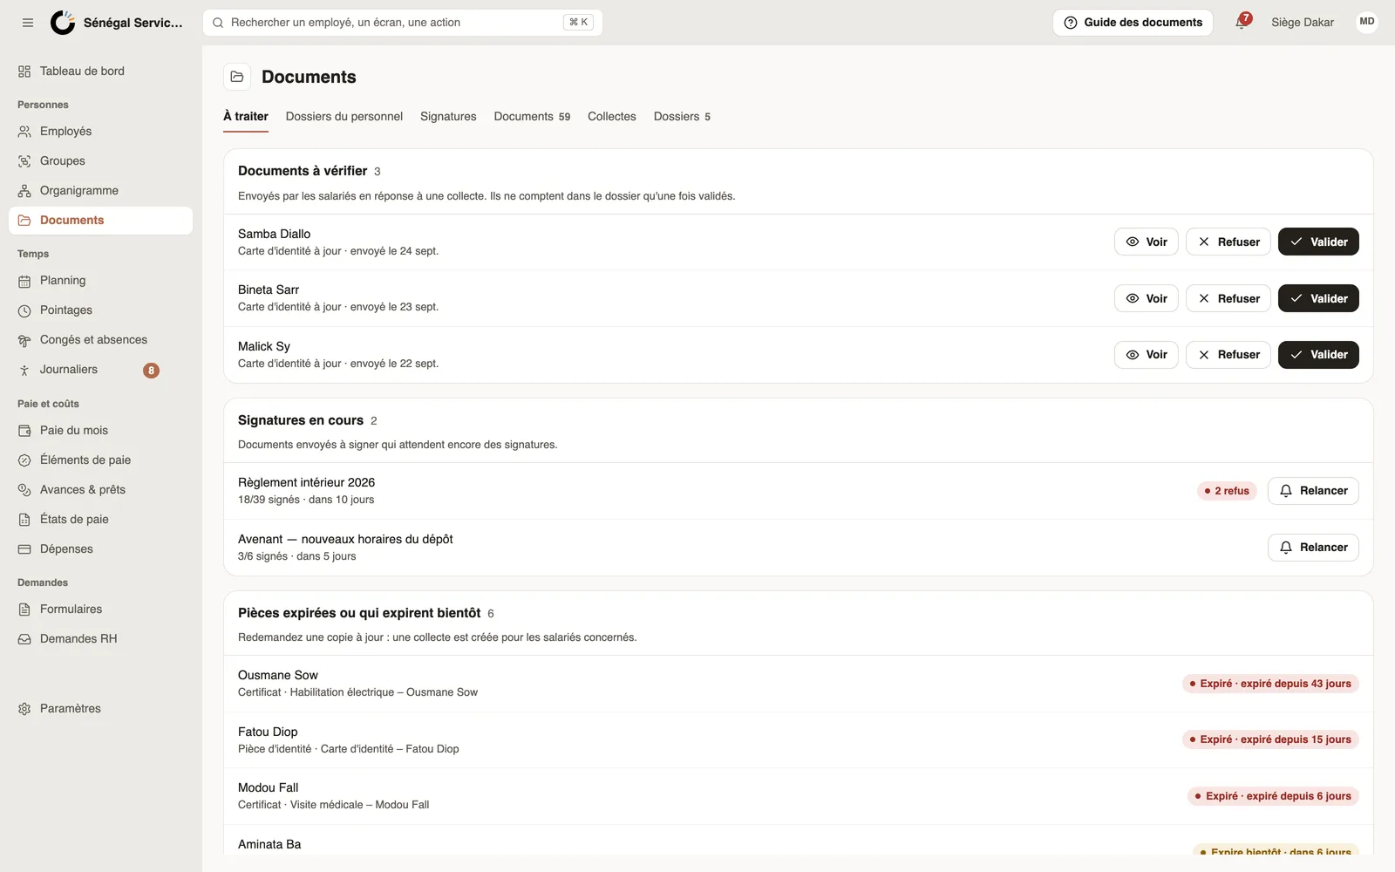Viewport: 1395px width, 872px height.
Task: Toggle the sidebar hamburger menu
Action: pos(28,23)
